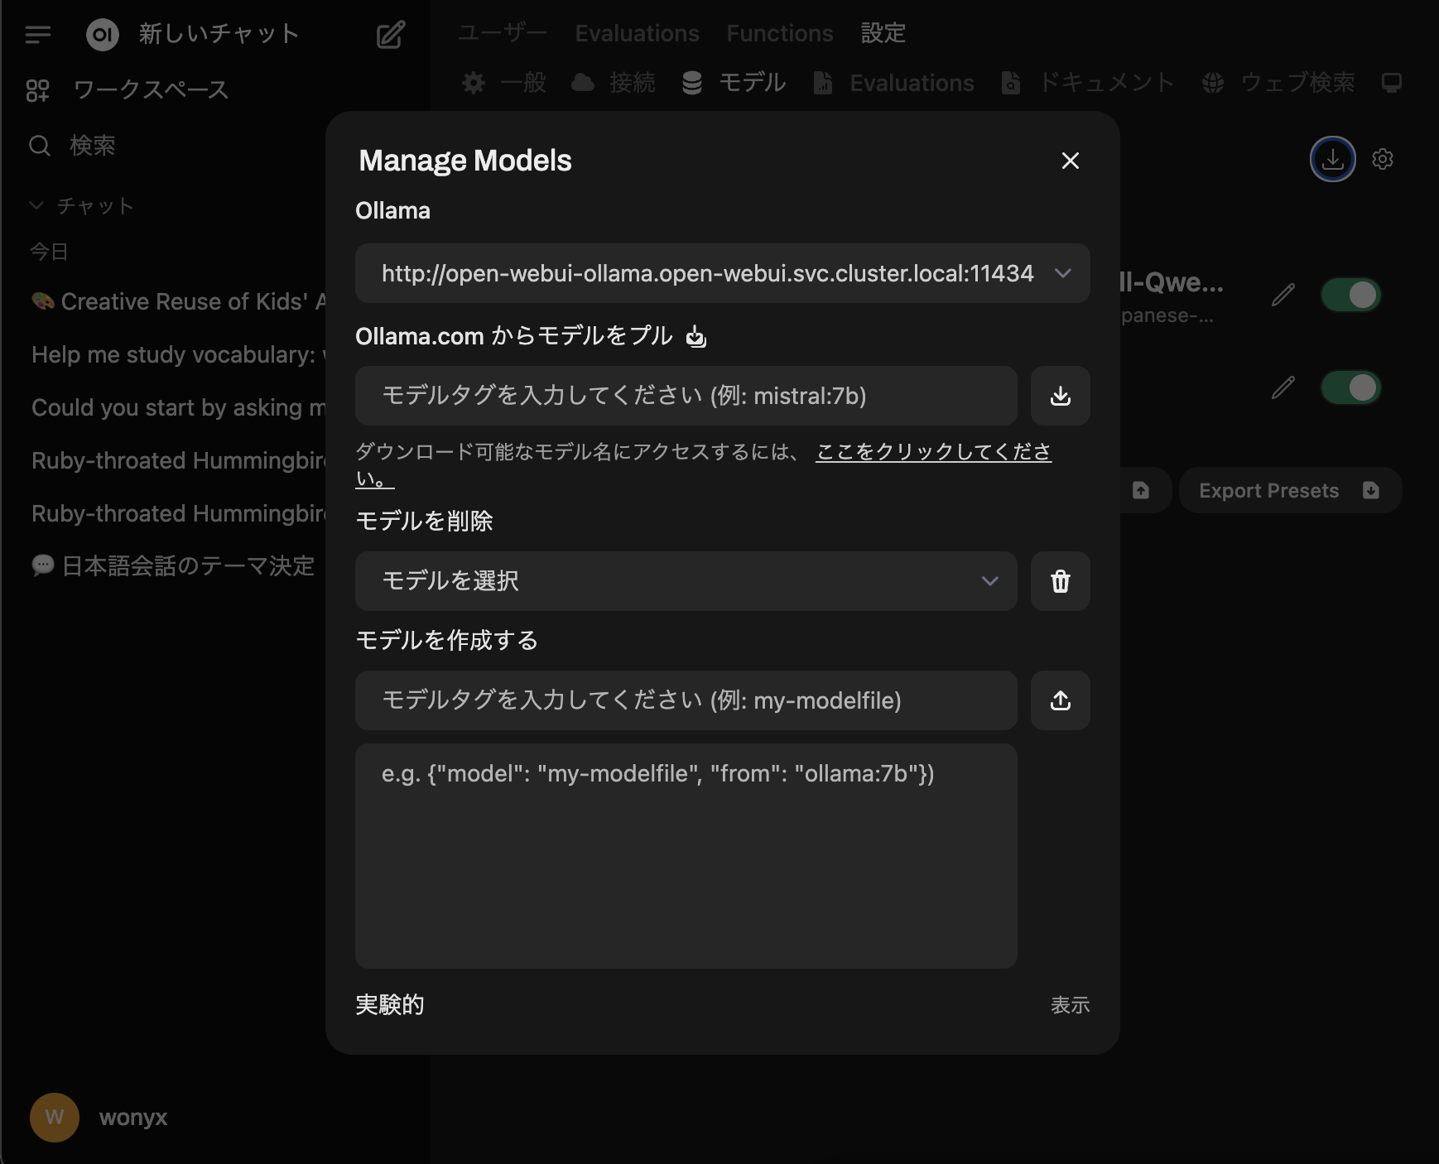Edit the Qwe... model with its pencil icon

[x=1283, y=295]
